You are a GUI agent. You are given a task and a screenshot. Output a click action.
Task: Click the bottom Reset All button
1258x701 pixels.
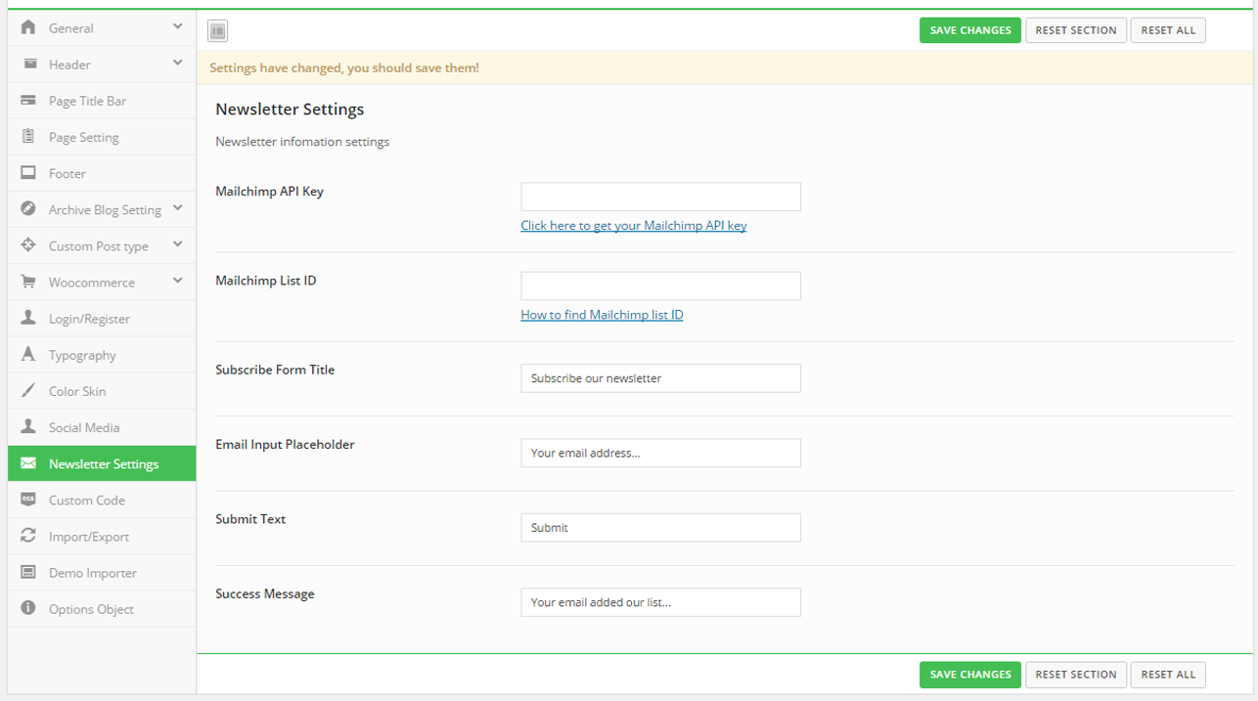(1168, 675)
